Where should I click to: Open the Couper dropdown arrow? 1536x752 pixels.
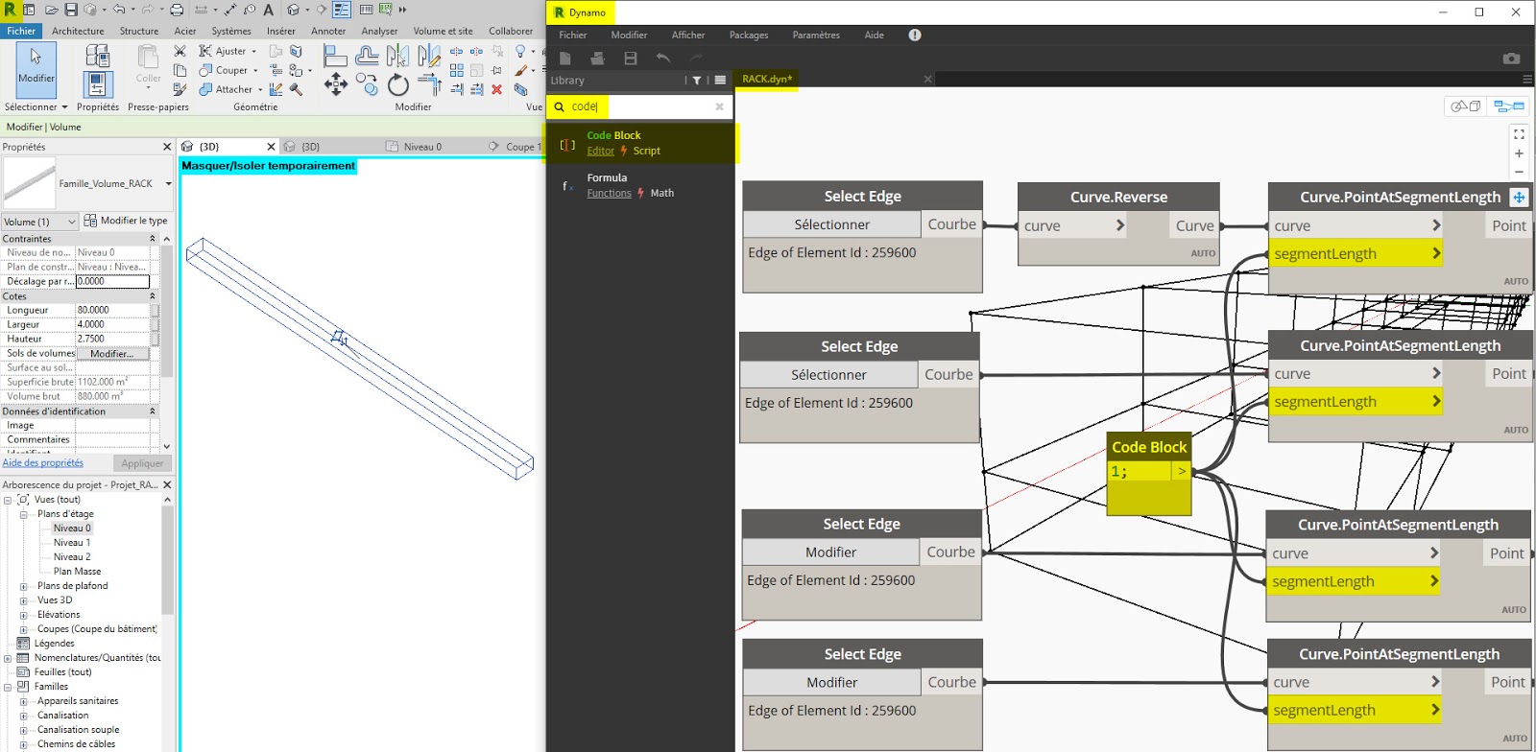coord(255,71)
